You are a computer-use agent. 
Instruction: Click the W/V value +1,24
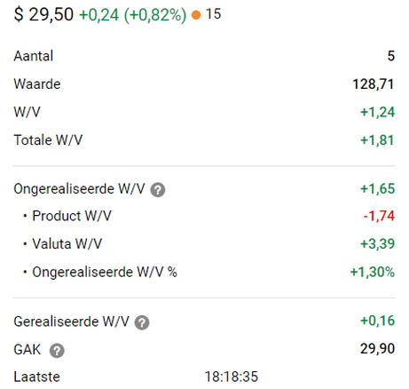[x=377, y=112]
